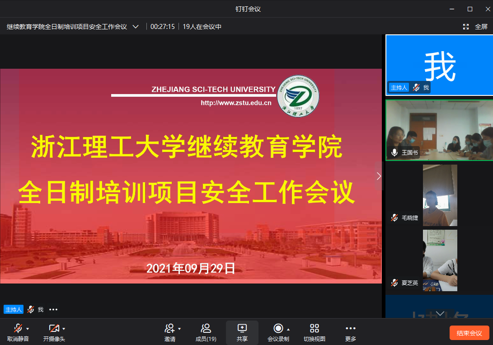The width and height of the screenshot is (493, 345).
Task: Expand the recording options arrow
Action: (x=288, y=329)
